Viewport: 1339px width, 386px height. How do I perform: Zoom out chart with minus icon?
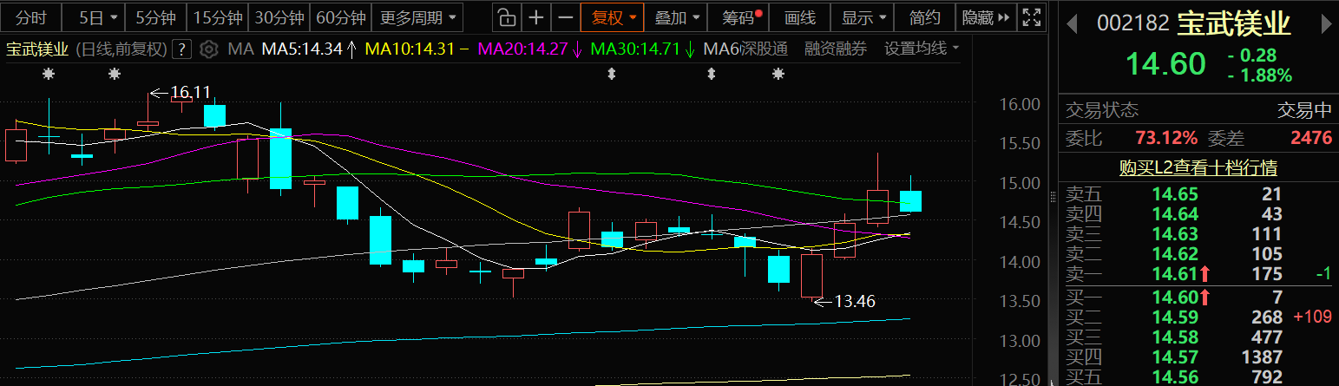click(565, 17)
